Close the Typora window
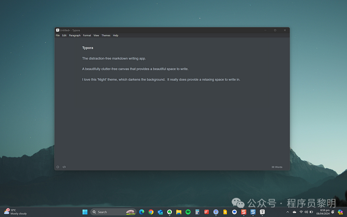This screenshot has width=347, height=217. click(x=285, y=30)
